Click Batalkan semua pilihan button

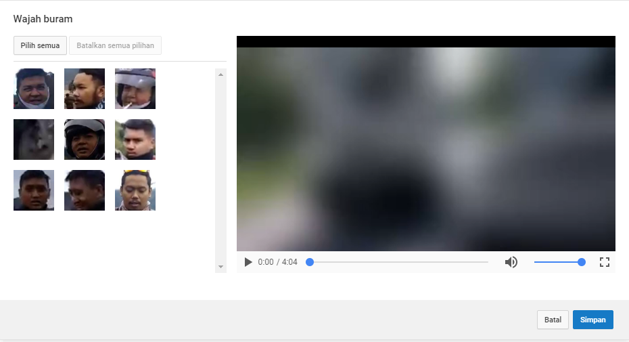tap(115, 45)
